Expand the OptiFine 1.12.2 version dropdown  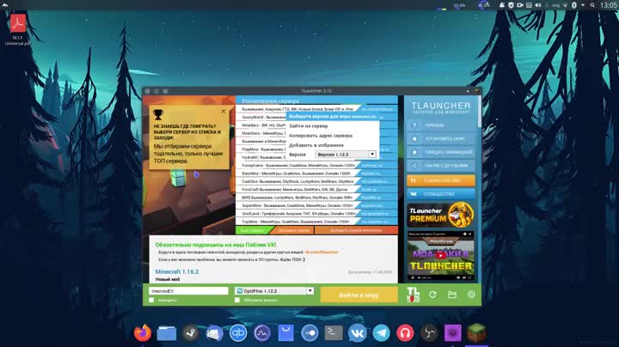coord(309,290)
